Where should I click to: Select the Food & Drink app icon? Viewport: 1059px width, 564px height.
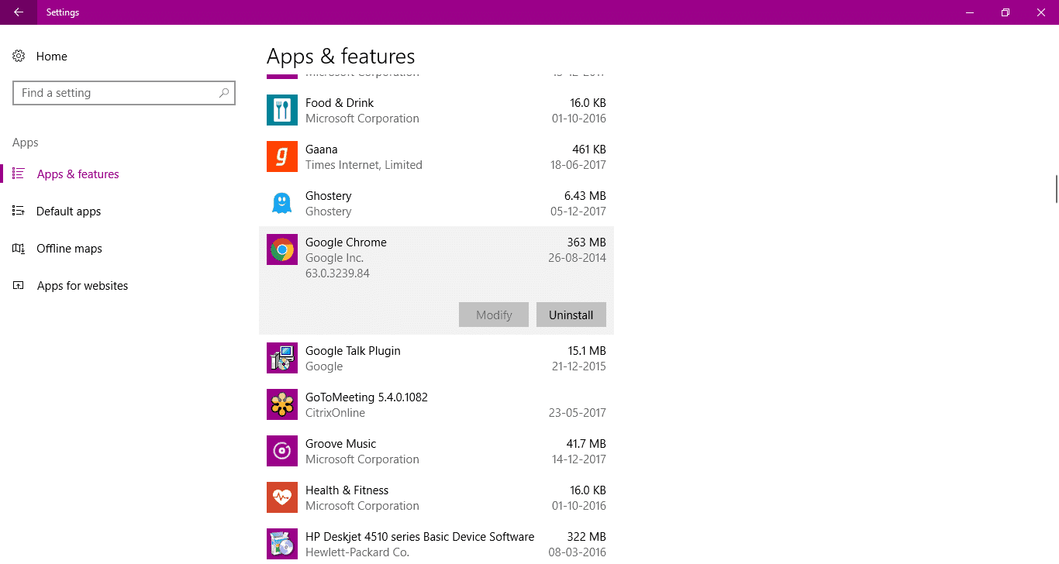coord(282,110)
